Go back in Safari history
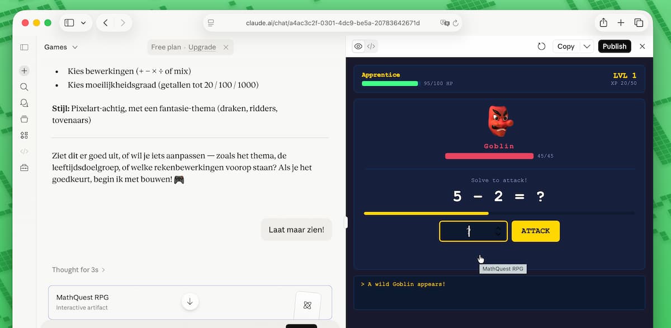The width and height of the screenshot is (671, 328). tap(105, 23)
